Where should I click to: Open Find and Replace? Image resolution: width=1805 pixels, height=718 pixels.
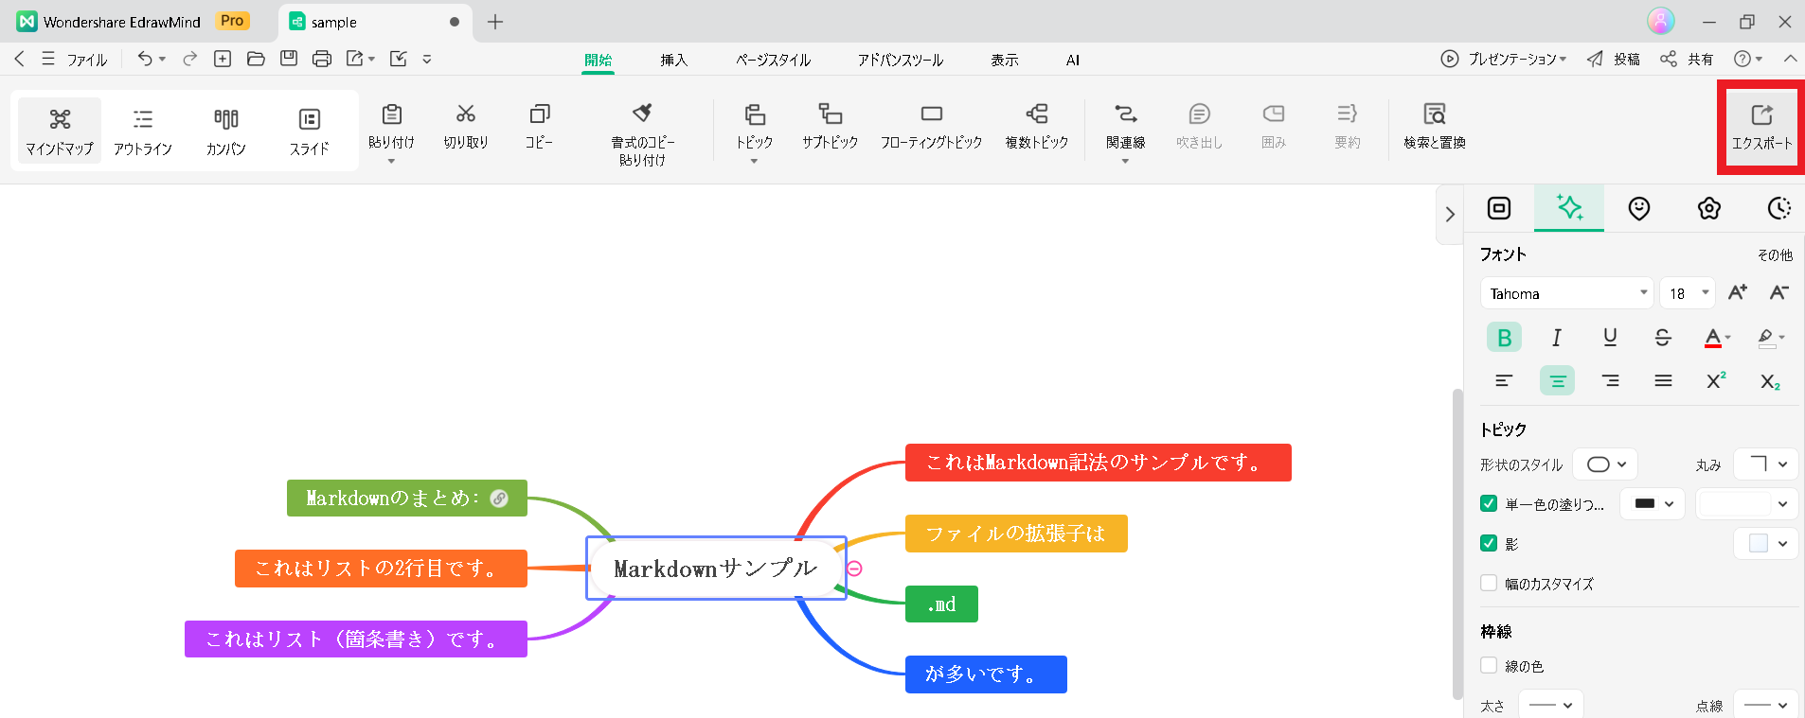point(1434,126)
